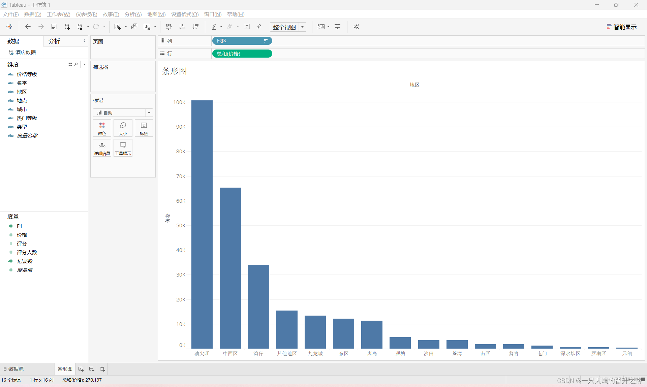Click the show/hide cards icon
Image resolution: width=647 pixels, height=387 pixels.
tap(321, 27)
